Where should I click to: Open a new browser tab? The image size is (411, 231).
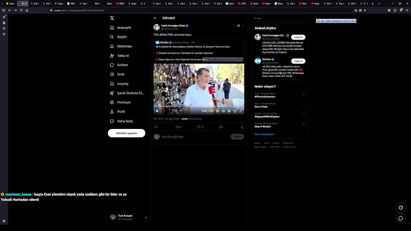pos(372,4)
